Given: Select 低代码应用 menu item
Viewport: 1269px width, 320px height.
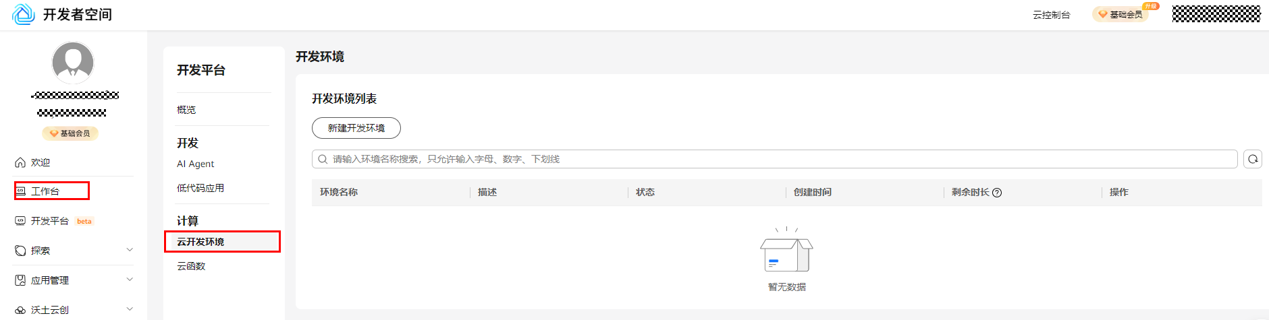Looking at the screenshot, I should click(x=200, y=188).
